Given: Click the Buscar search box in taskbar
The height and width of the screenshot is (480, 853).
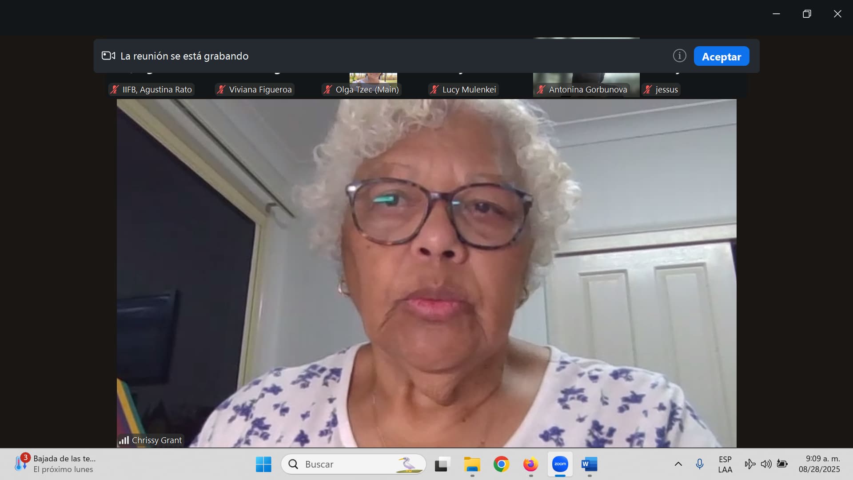Looking at the screenshot, I should 354,464.
